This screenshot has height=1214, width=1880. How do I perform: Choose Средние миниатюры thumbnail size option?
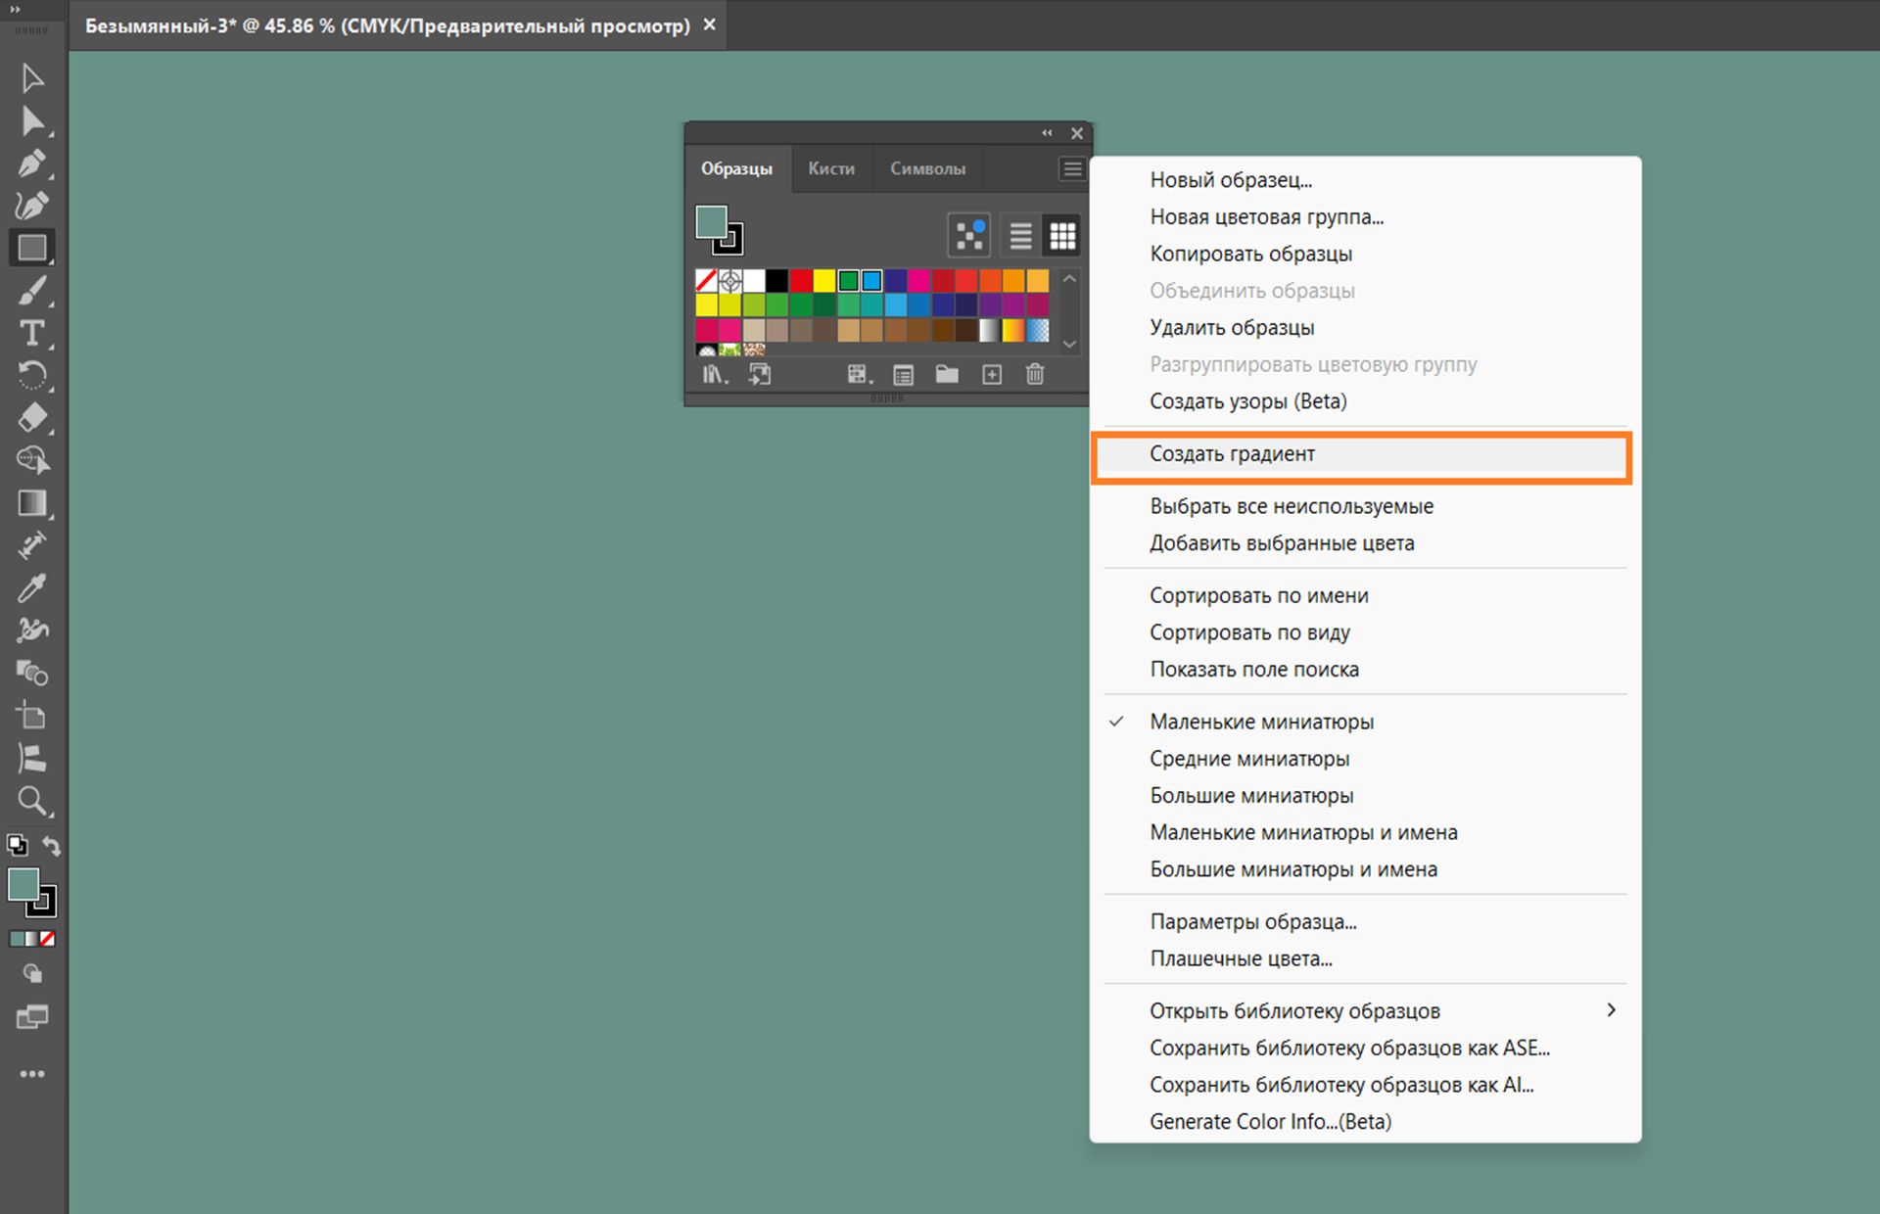[1248, 759]
